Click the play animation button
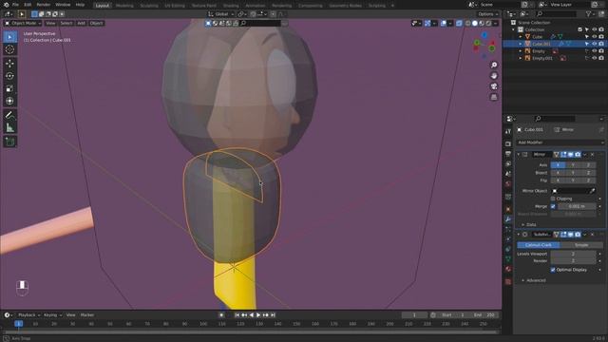Screen dimensions: 608x342 pyautogui.click(x=258, y=315)
